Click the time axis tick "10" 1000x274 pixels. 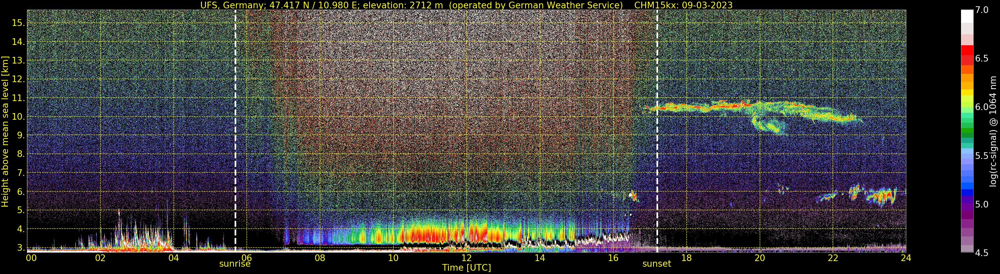coord(393,258)
